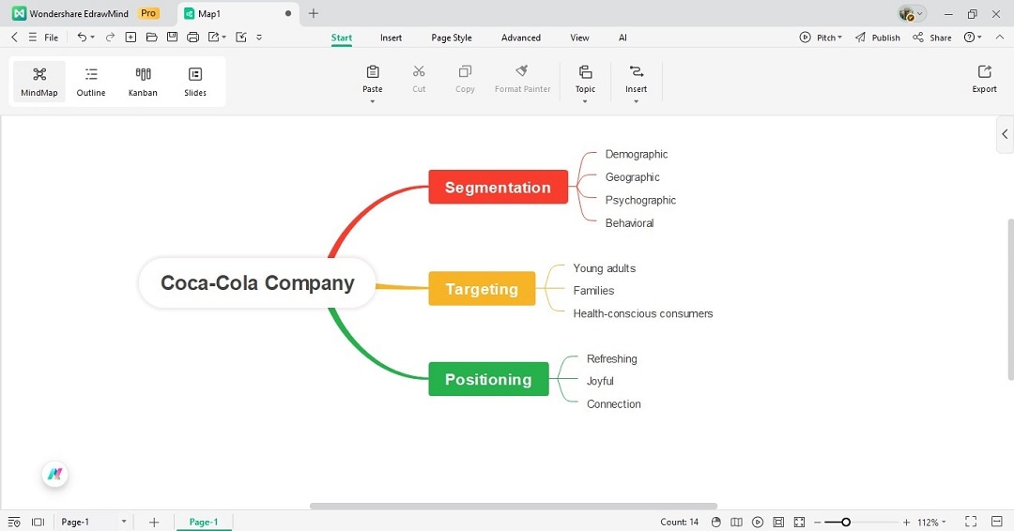
Task: Select the yellow Targeting topic
Action: (x=482, y=289)
